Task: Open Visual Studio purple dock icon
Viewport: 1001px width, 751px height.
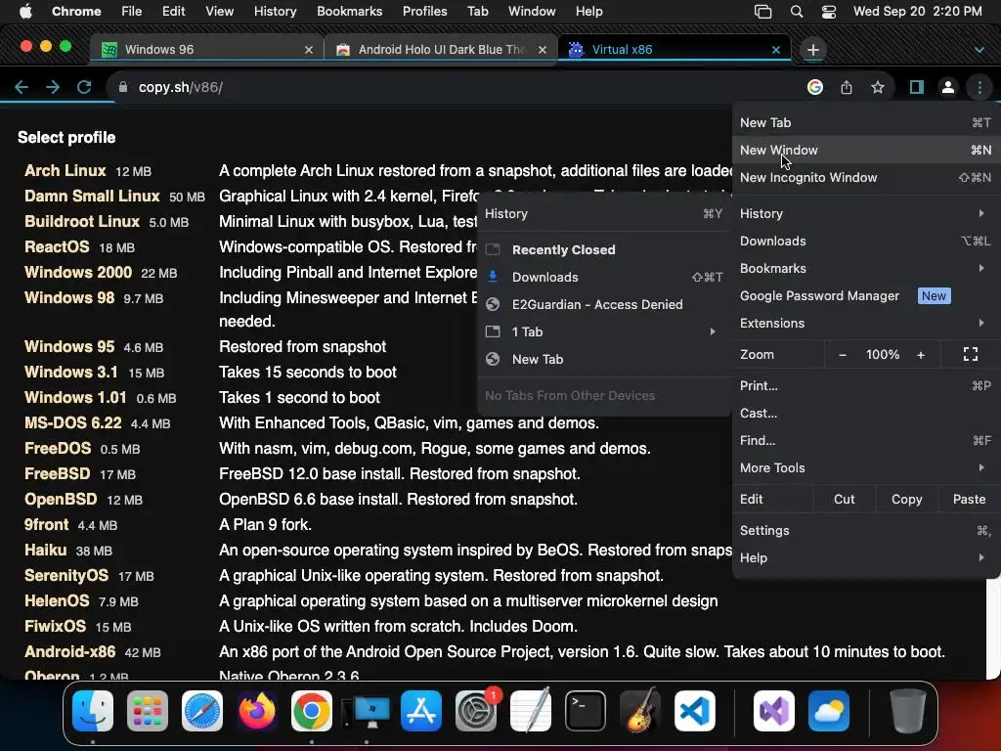Action: pyautogui.click(x=774, y=711)
